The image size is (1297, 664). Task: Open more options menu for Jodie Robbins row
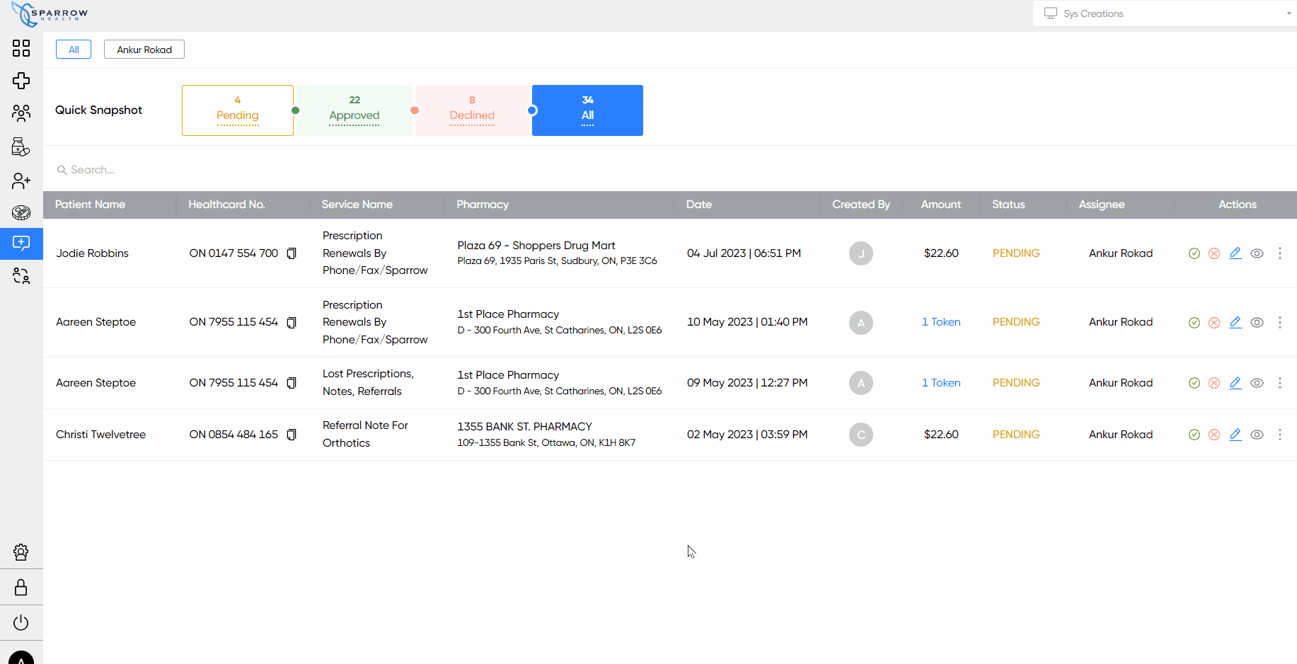1279,253
